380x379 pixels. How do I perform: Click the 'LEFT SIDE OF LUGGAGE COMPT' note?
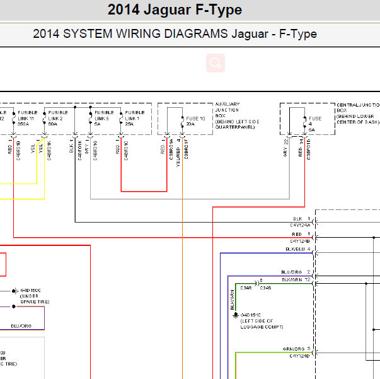262,324
